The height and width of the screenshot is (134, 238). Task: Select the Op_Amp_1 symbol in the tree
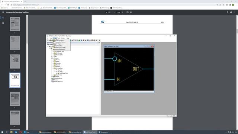click(x=61, y=71)
